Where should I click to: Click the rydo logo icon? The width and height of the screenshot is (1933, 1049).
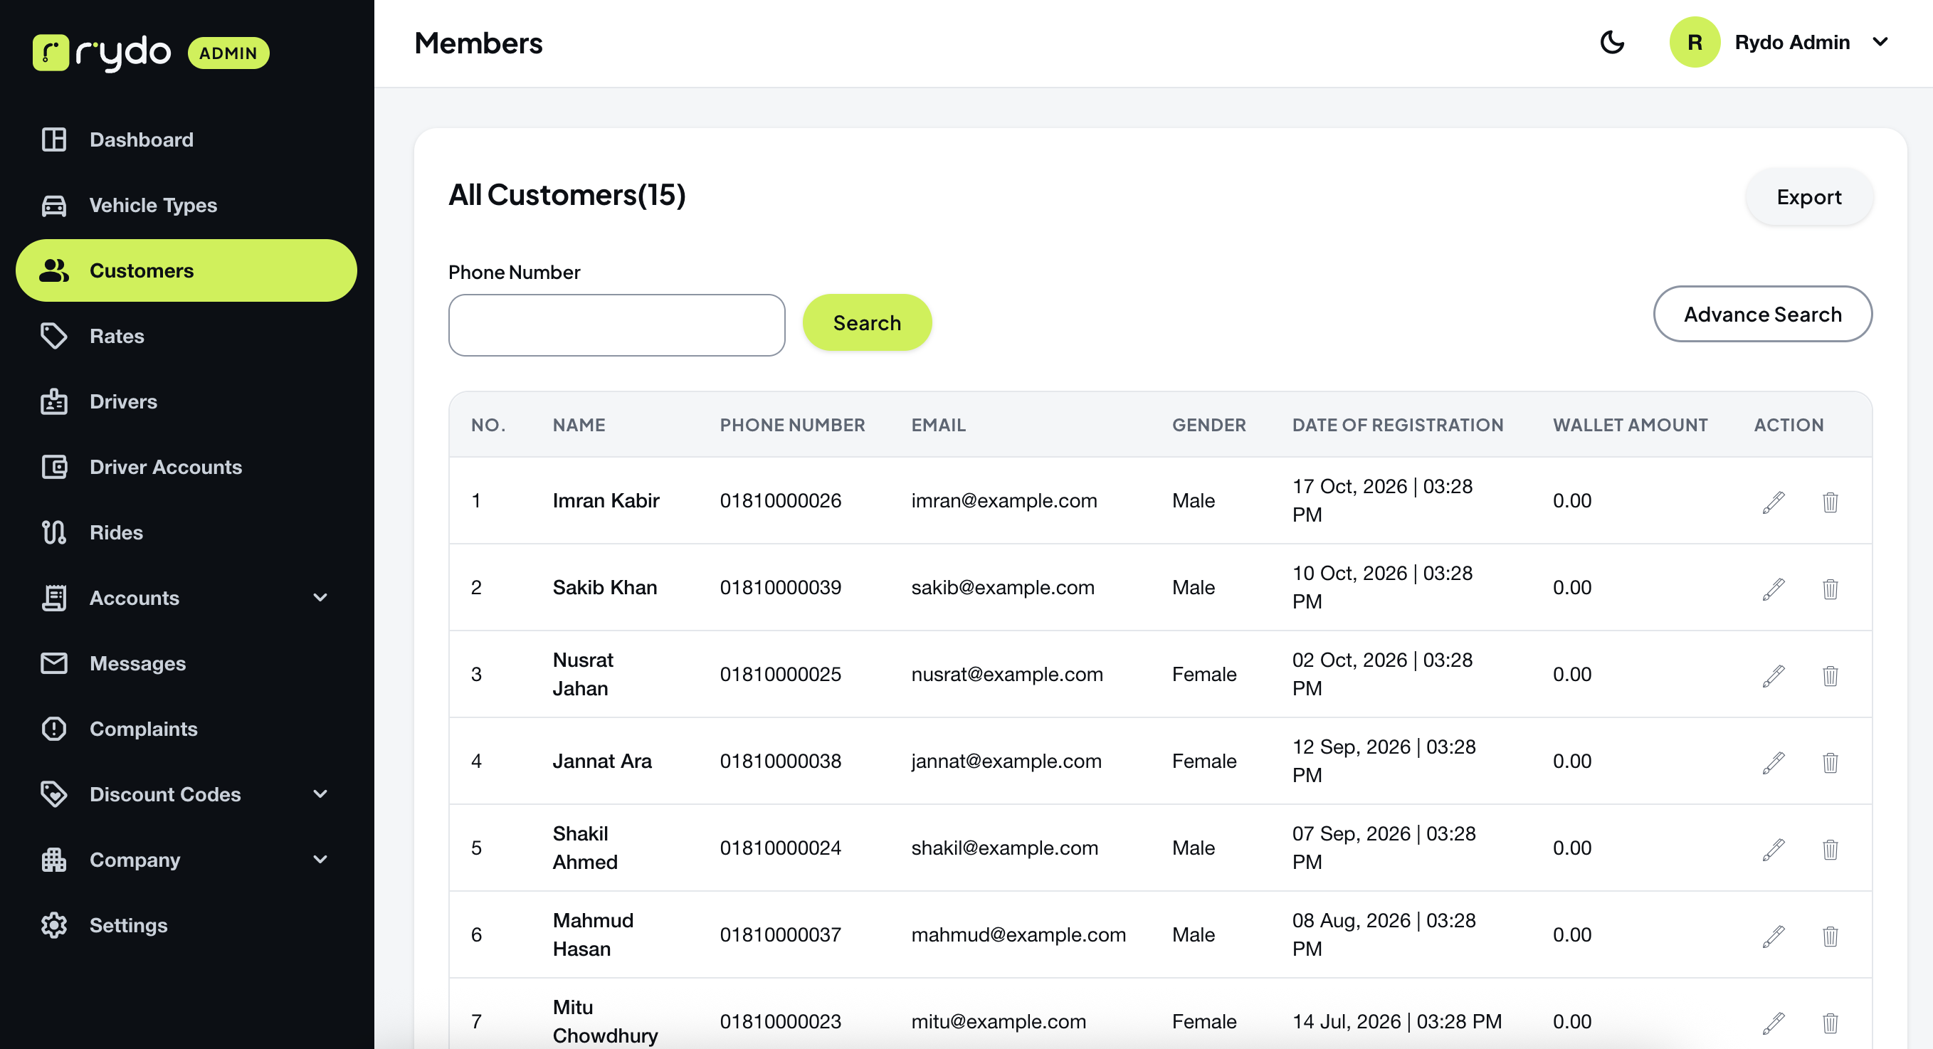[51, 53]
